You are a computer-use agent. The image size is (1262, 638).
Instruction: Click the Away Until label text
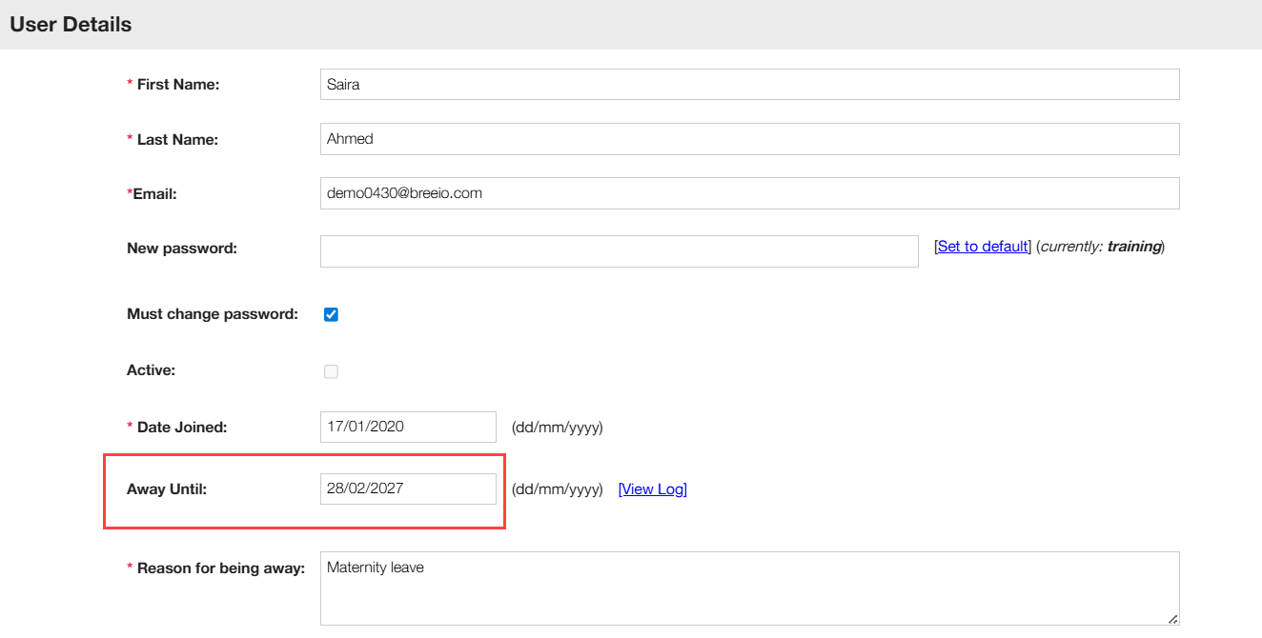tap(167, 489)
